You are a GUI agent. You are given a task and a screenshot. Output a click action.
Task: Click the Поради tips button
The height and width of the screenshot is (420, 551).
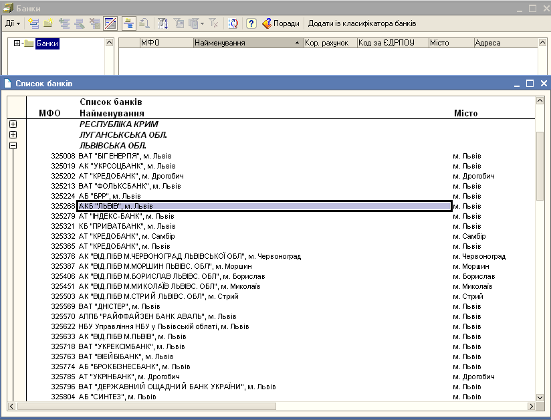[281, 23]
